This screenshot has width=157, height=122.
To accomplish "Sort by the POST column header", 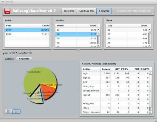I will [125, 69].
